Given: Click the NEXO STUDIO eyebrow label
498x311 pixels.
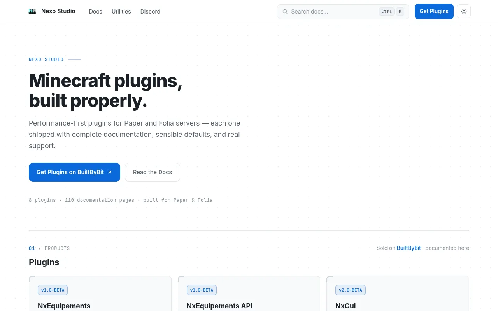Looking at the screenshot, I should (x=46, y=59).
